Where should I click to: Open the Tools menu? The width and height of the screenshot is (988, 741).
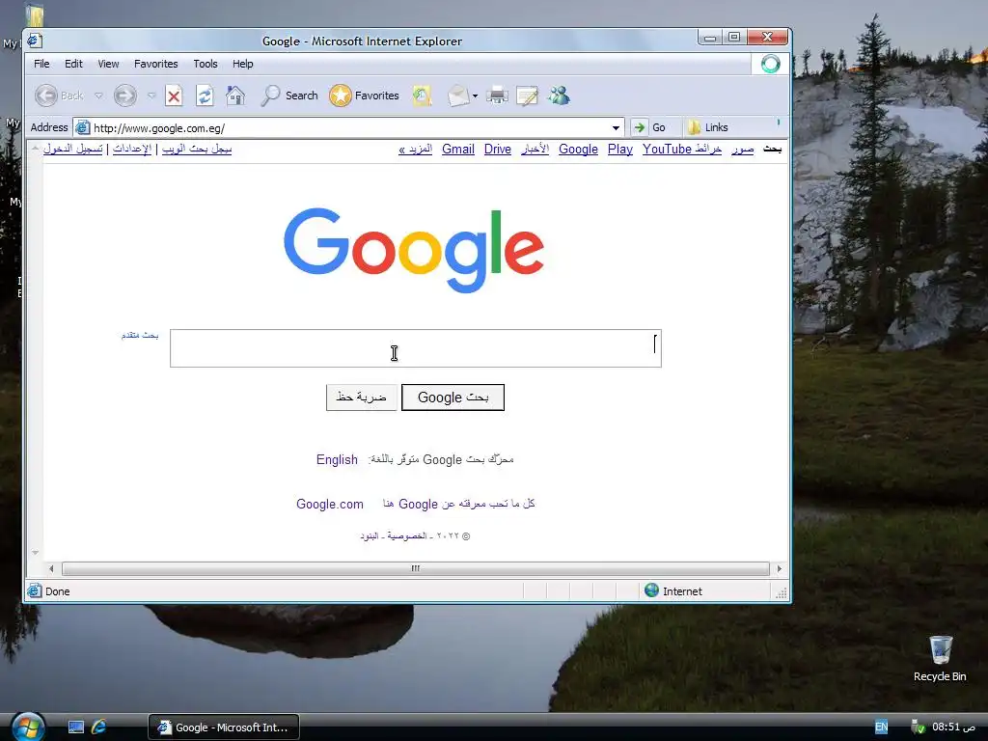click(x=206, y=64)
